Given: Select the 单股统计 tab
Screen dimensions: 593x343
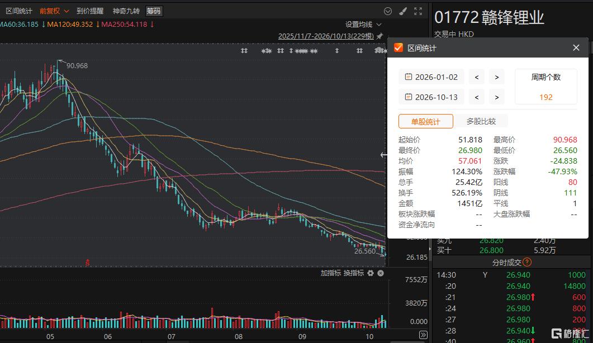Looking at the screenshot, I should coord(425,121).
